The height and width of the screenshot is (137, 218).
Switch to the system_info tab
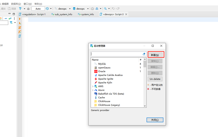pyautogui.click(x=86, y=14)
